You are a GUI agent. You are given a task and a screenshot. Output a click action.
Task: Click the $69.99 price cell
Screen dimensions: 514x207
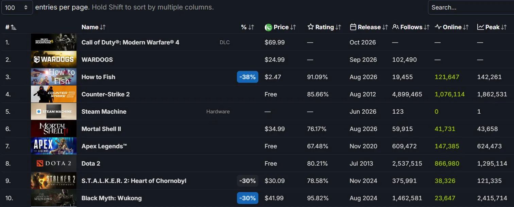275,42
